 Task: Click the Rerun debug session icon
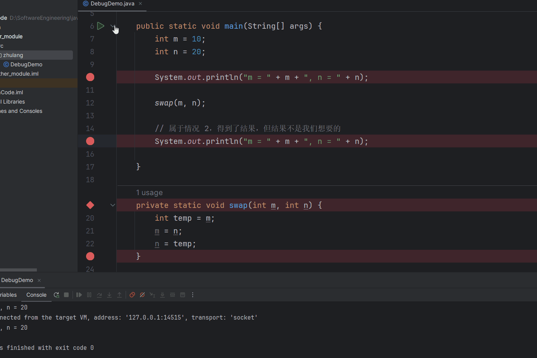pyautogui.click(x=56, y=295)
